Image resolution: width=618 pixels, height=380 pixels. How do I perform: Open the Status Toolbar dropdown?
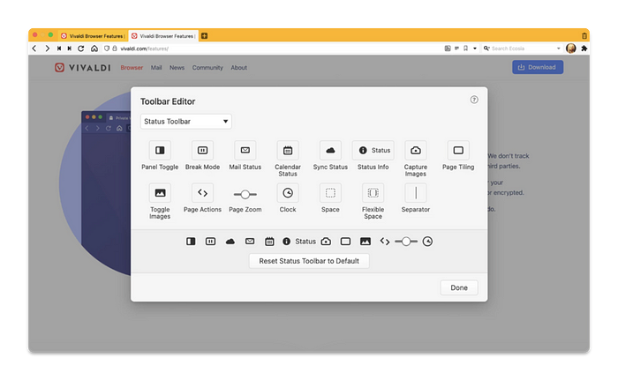tap(185, 121)
